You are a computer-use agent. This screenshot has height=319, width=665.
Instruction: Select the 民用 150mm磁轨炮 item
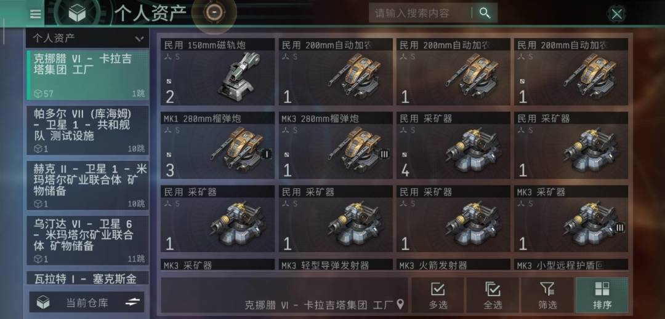[218, 72]
